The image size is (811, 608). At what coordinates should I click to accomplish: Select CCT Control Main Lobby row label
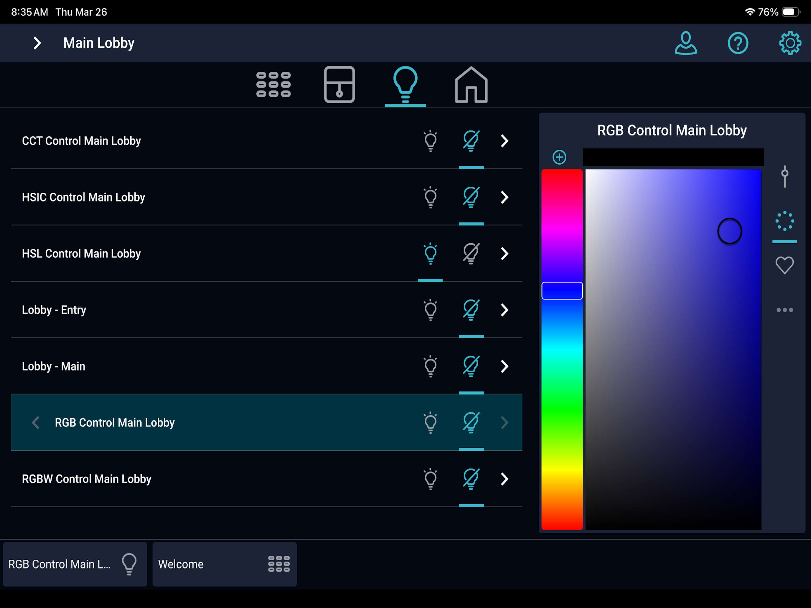(81, 141)
